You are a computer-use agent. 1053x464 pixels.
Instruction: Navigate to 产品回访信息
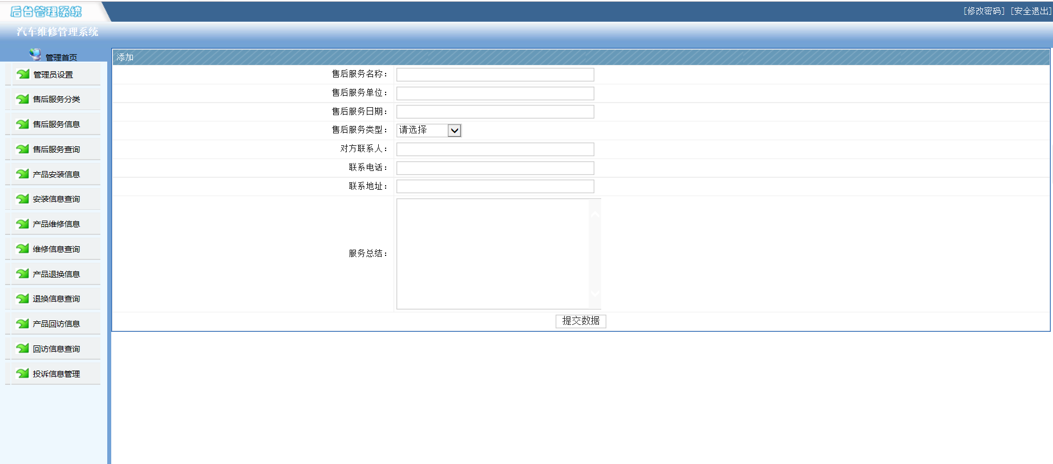pos(56,324)
